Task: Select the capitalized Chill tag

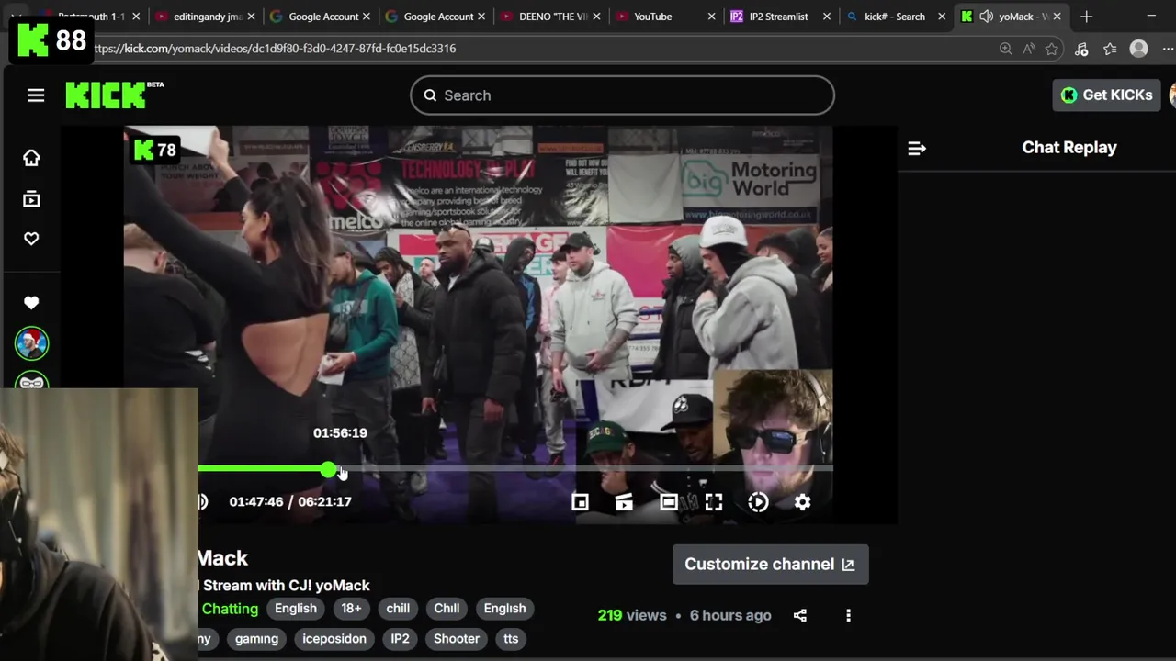Action: [x=447, y=609]
